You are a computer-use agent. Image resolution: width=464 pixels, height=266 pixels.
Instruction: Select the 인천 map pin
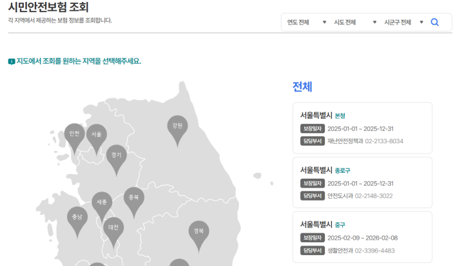click(75, 139)
